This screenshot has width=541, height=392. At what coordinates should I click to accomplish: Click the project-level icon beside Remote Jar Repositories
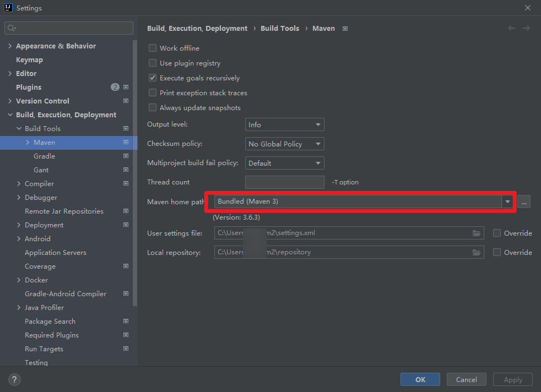pyautogui.click(x=126, y=211)
